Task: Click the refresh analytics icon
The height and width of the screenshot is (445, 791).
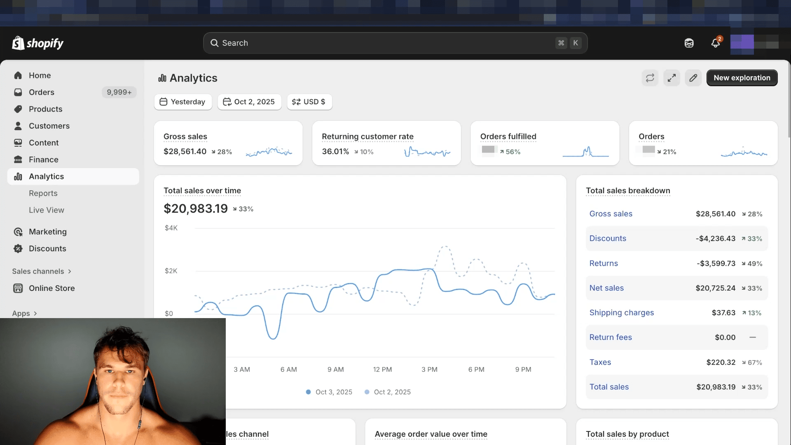Action: tap(650, 78)
